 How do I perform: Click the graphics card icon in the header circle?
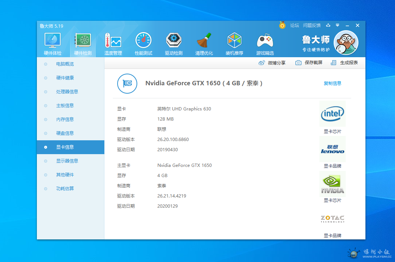click(127, 83)
